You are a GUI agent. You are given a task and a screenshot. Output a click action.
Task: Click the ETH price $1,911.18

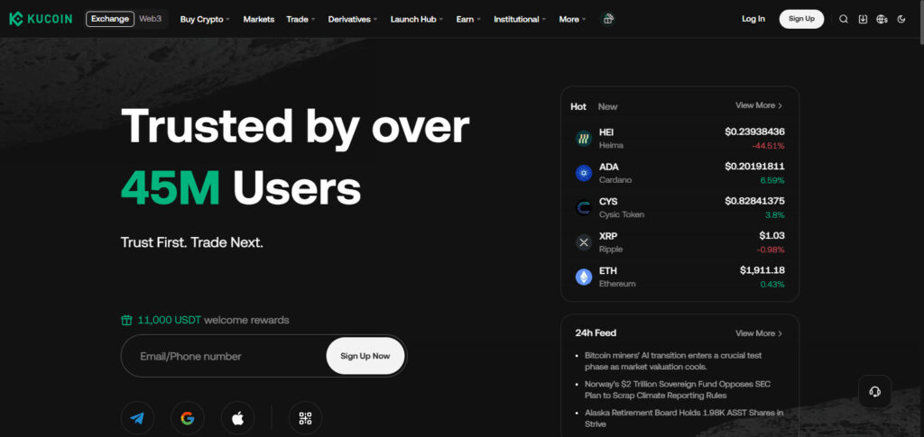pos(762,270)
